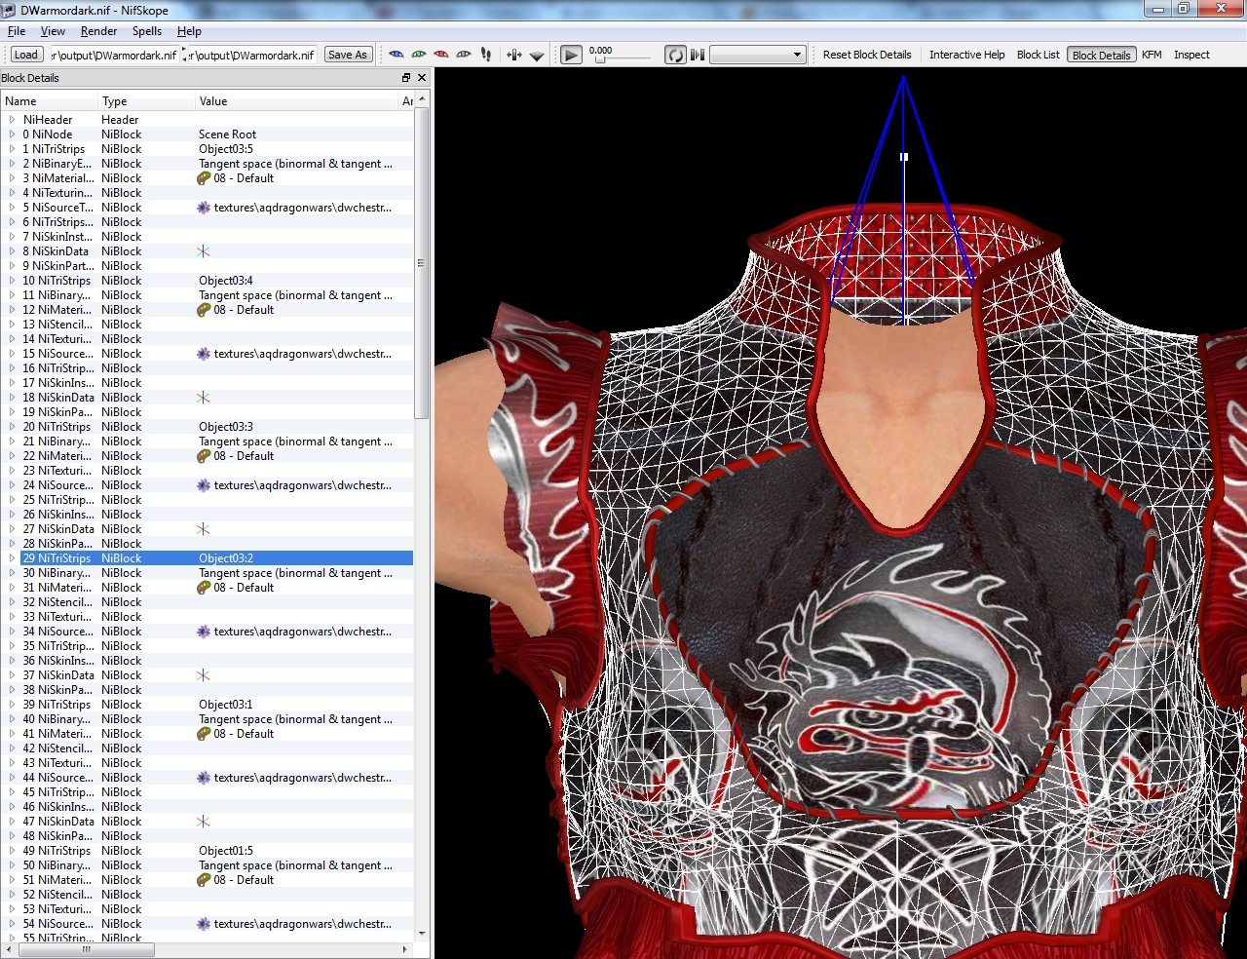
Task: Toggle the Block List panel
Action: 1038,55
